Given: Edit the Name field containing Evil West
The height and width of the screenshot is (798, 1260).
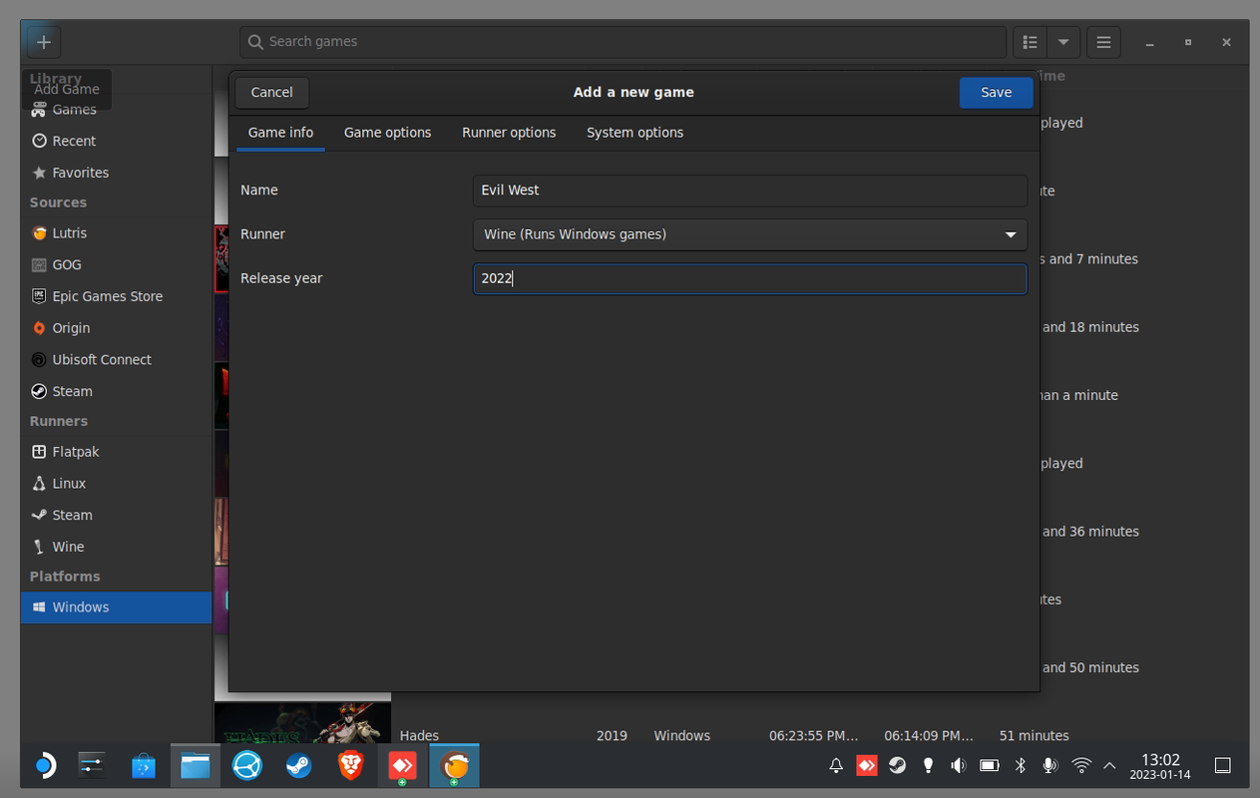Looking at the screenshot, I should [750, 191].
